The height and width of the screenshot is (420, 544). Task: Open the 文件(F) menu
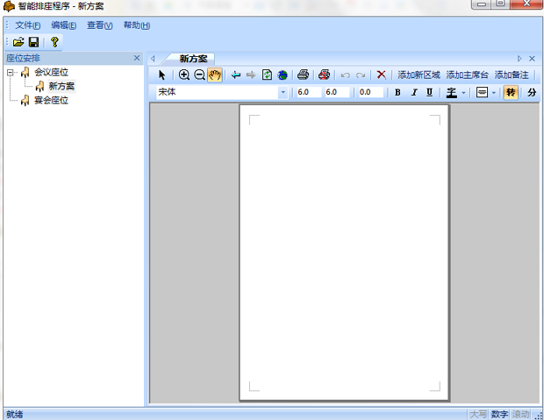coord(28,25)
